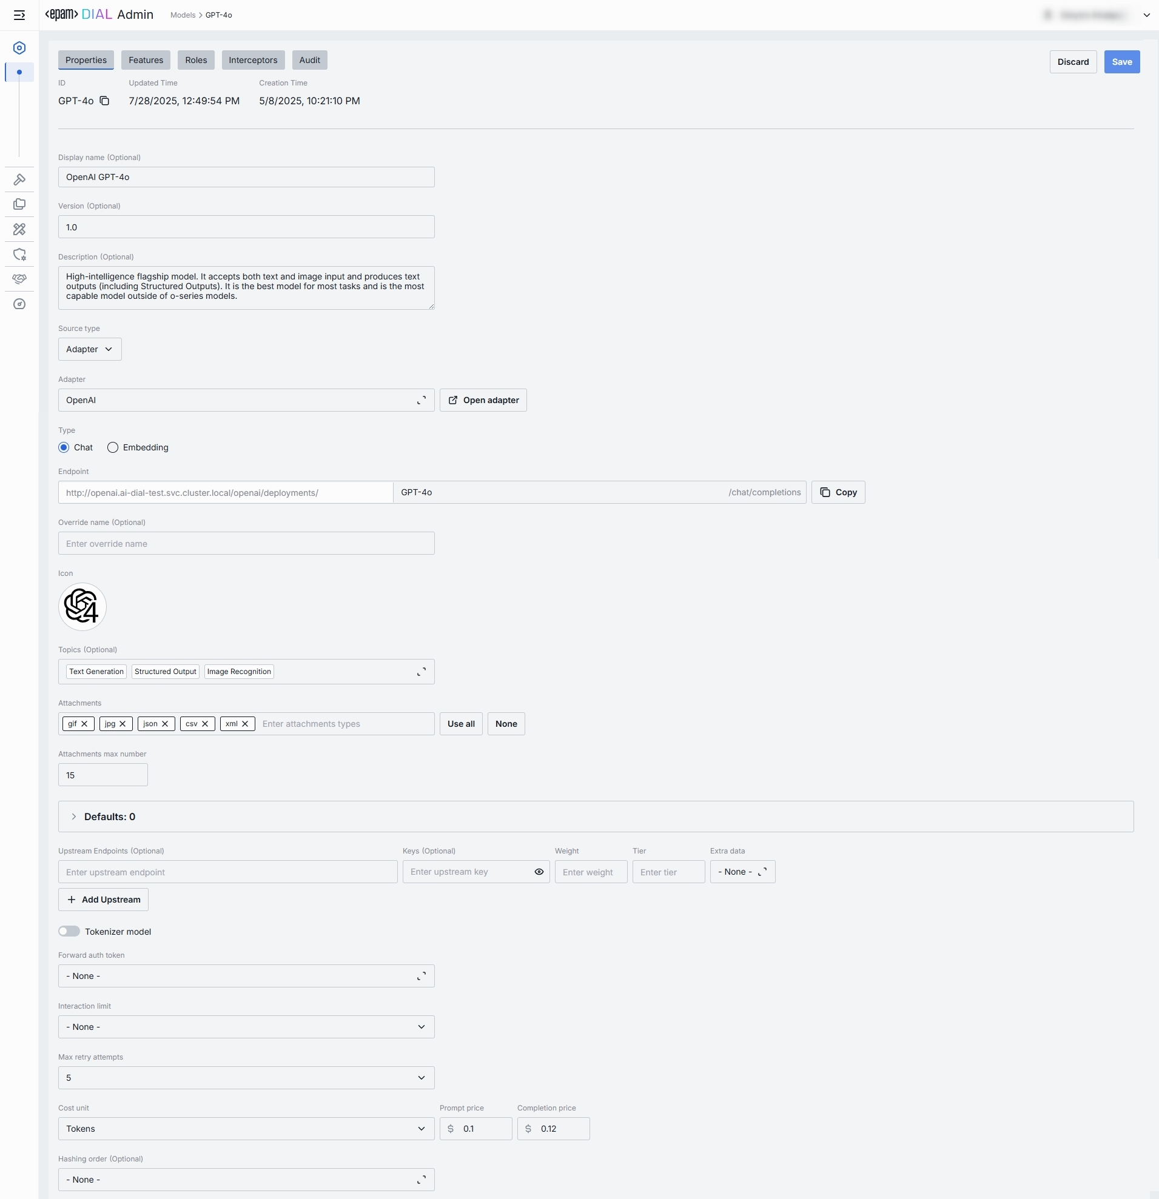Click the handshake sidebar icon
Viewport: 1159px width, 1199px height.
(19, 279)
